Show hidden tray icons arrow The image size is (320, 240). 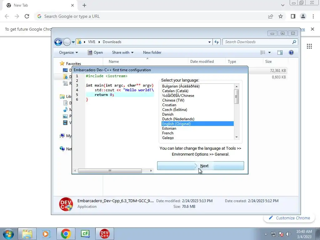[x=266, y=234]
